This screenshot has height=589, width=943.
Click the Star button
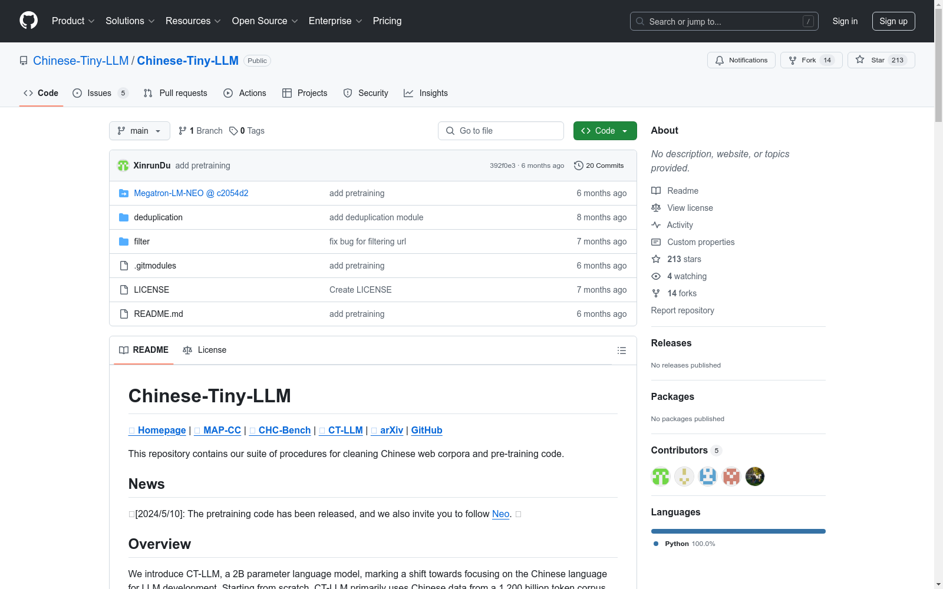coord(881,60)
